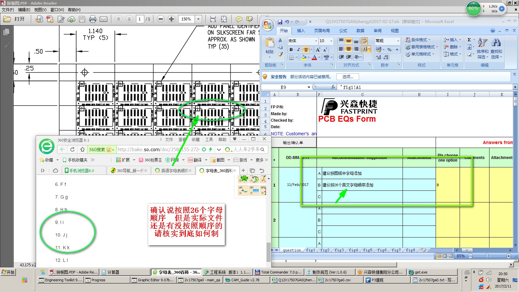Screen dimensions: 519x292
Task: Open file with Adobe Reader's 打开 button
Action: point(14,19)
